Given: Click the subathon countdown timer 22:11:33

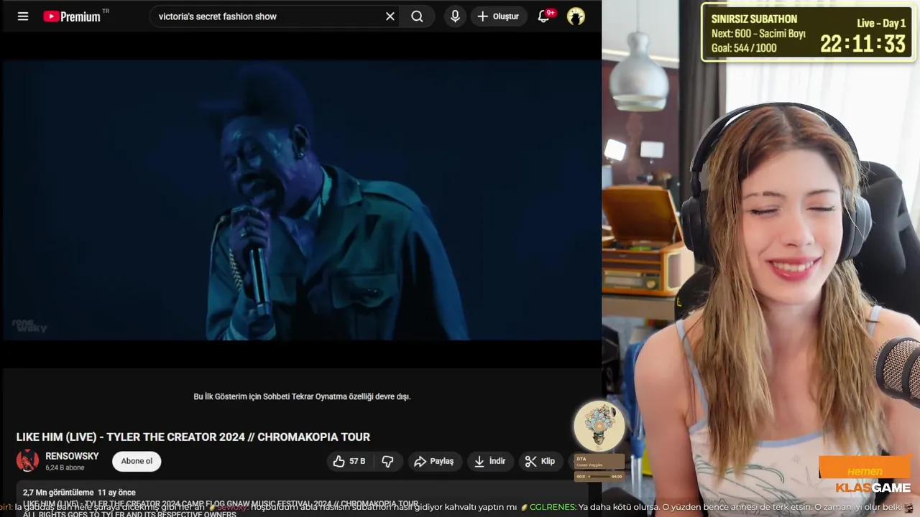Looking at the screenshot, I should pos(863,44).
